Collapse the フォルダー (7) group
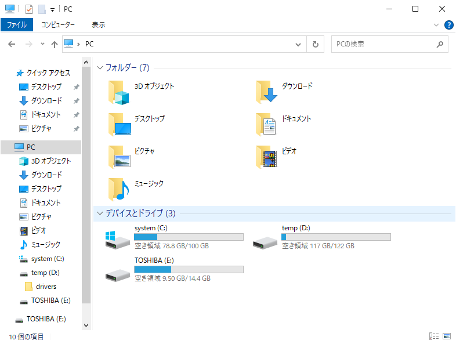Screen dimensions: 456x344 click(100, 68)
